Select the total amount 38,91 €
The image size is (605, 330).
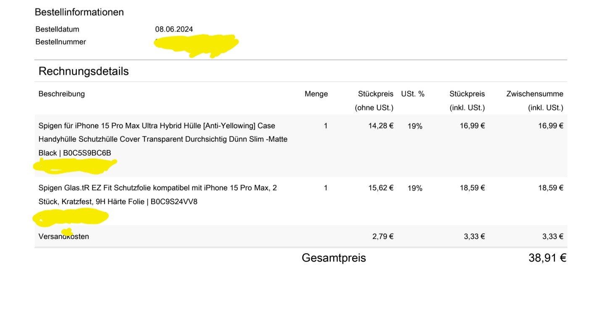pyautogui.click(x=547, y=258)
